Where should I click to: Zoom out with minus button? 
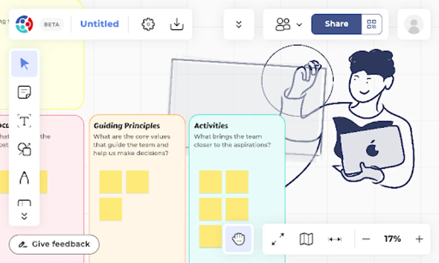point(366,239)
